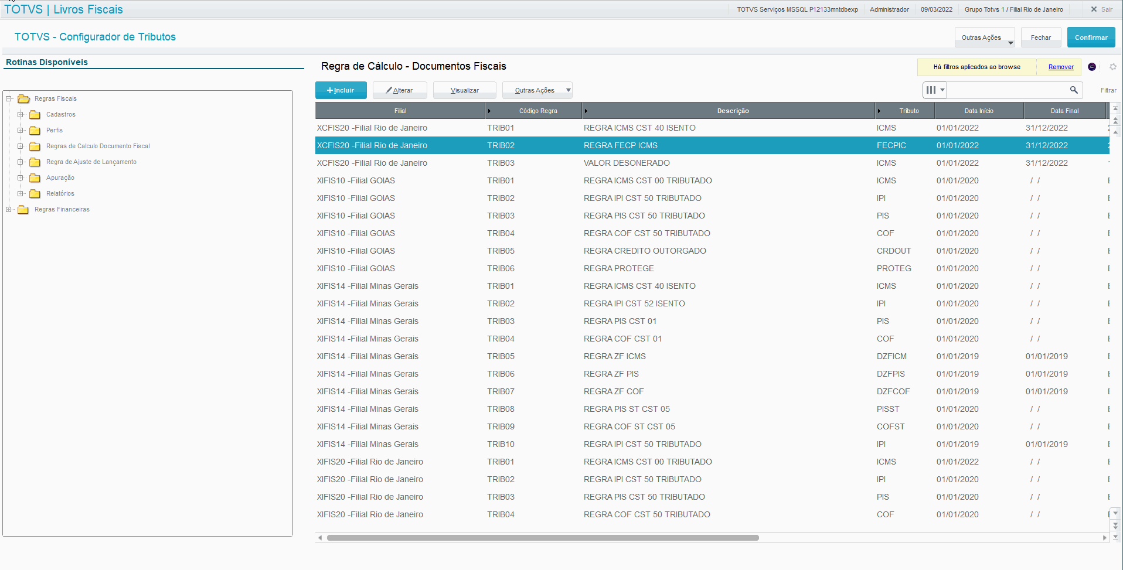Expand the Relatórios tree node

(x=21, y=193)
